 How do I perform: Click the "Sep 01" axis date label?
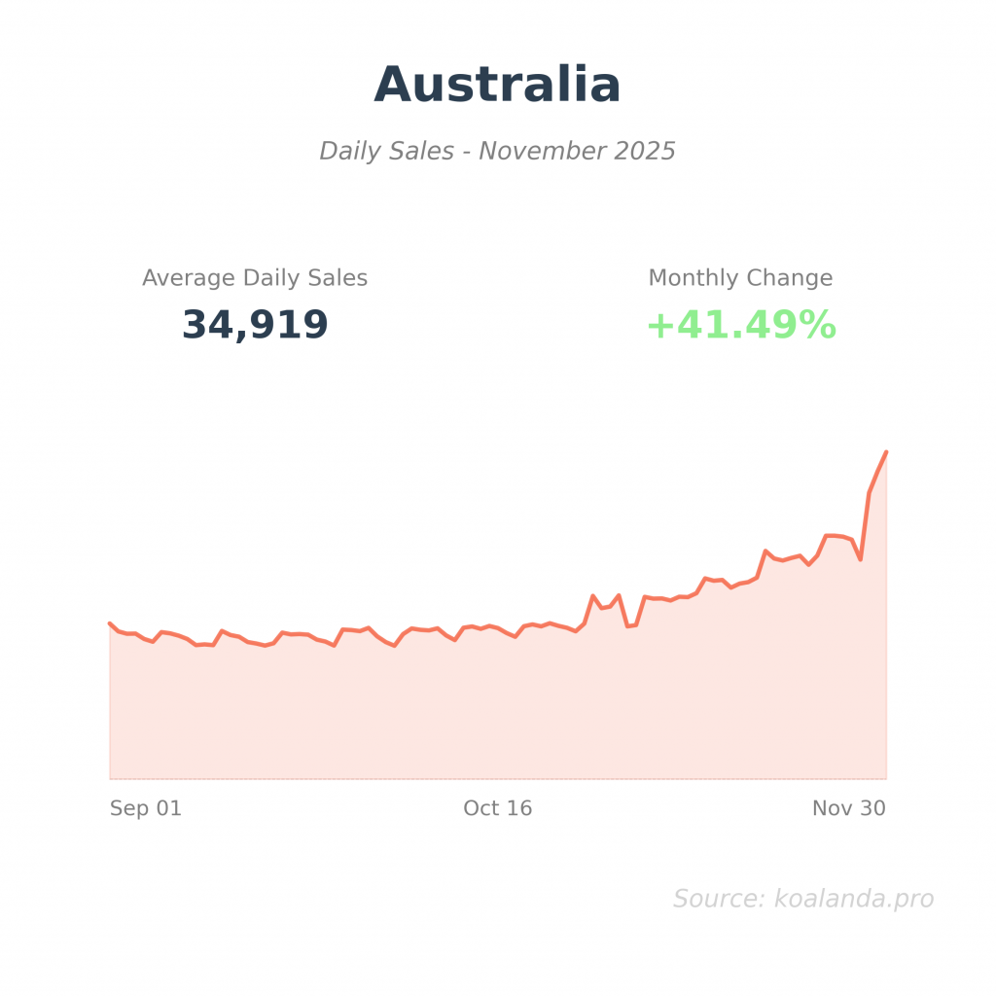(145, 808)
